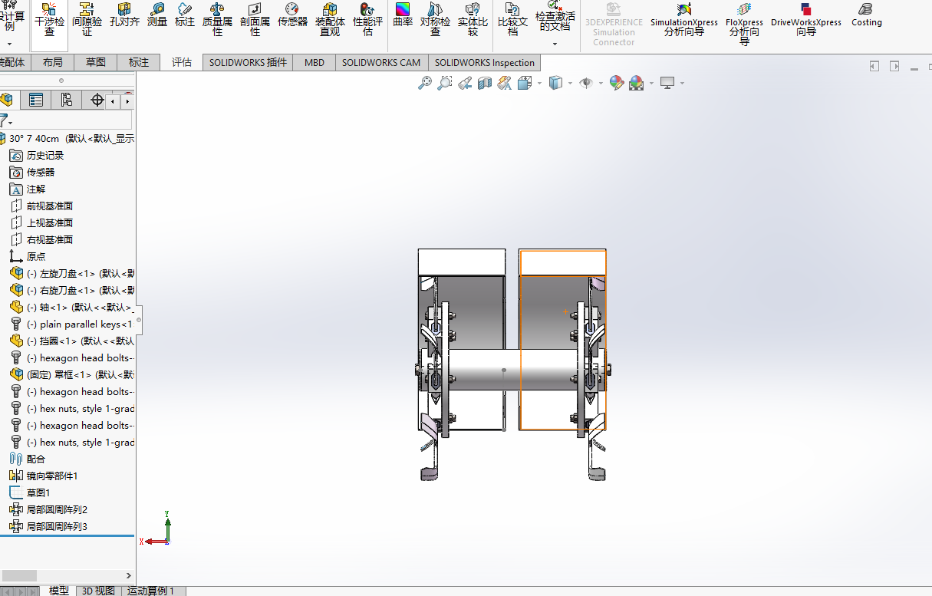932x596 pixels.
Task: Run 性能评估 performance evaluation
Action: point(367,20)
